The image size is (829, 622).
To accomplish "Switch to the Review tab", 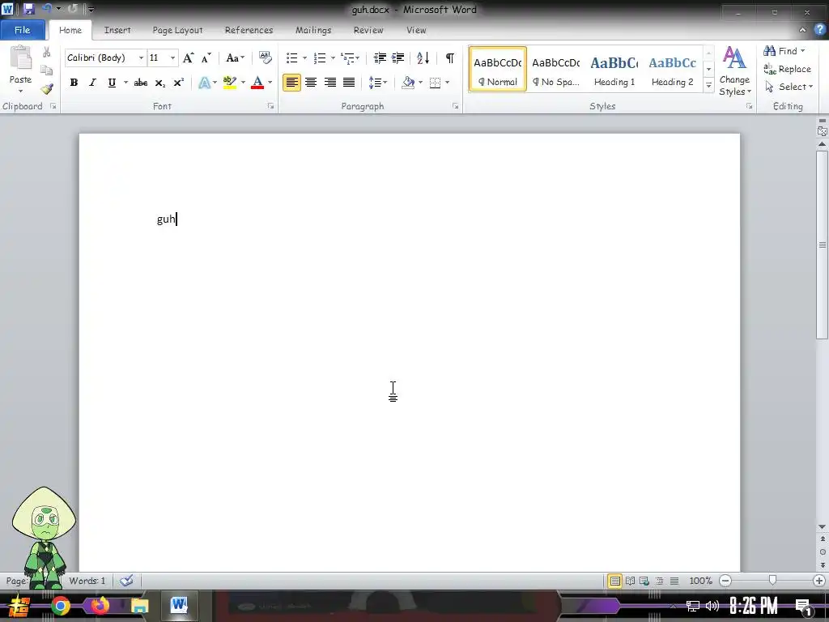I will click(x=368, y=30).
